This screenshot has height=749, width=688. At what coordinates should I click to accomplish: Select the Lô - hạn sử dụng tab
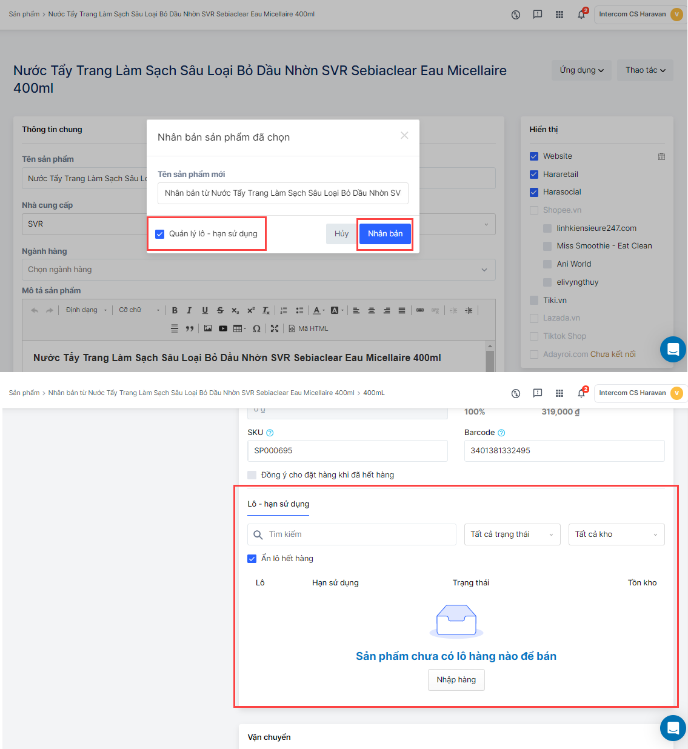tap(278, 504)
